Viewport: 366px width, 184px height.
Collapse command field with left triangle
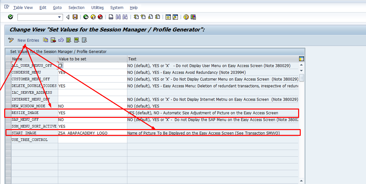click(x=68, y=17)
